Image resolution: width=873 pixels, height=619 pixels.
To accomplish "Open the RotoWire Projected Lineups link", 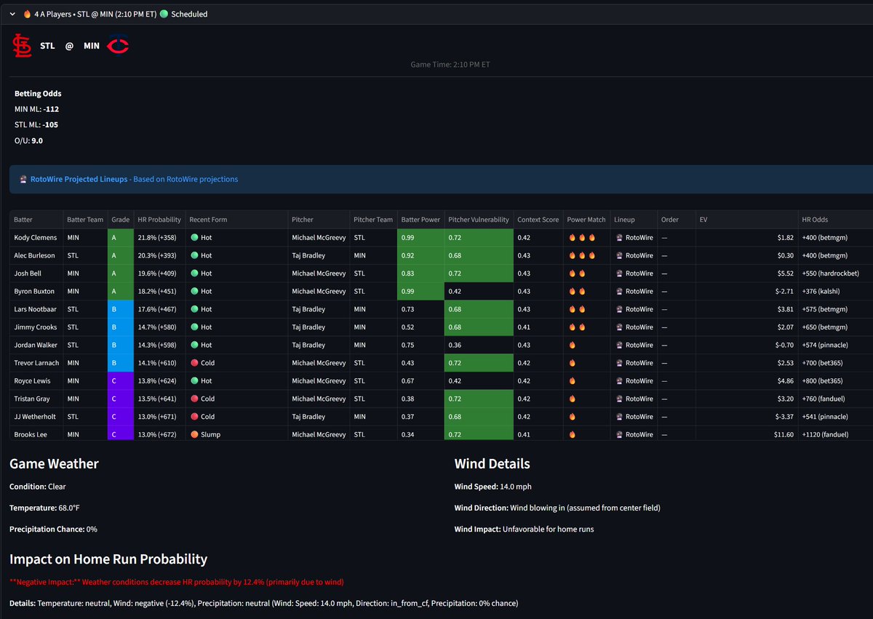I will 79,179.
